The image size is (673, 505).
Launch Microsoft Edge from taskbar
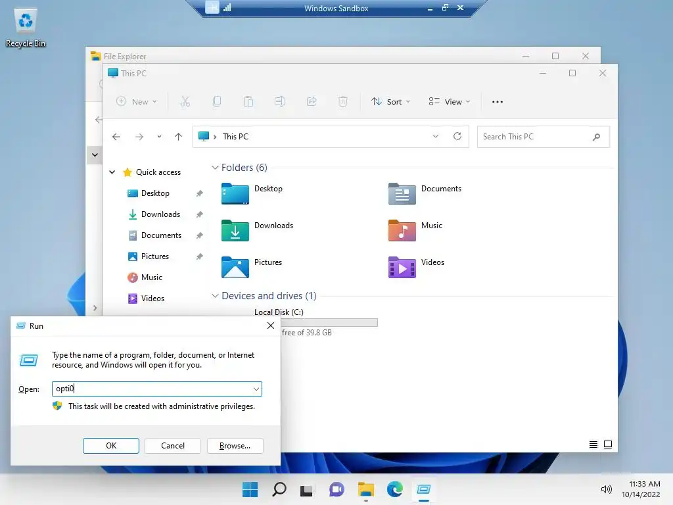[394, 489]
